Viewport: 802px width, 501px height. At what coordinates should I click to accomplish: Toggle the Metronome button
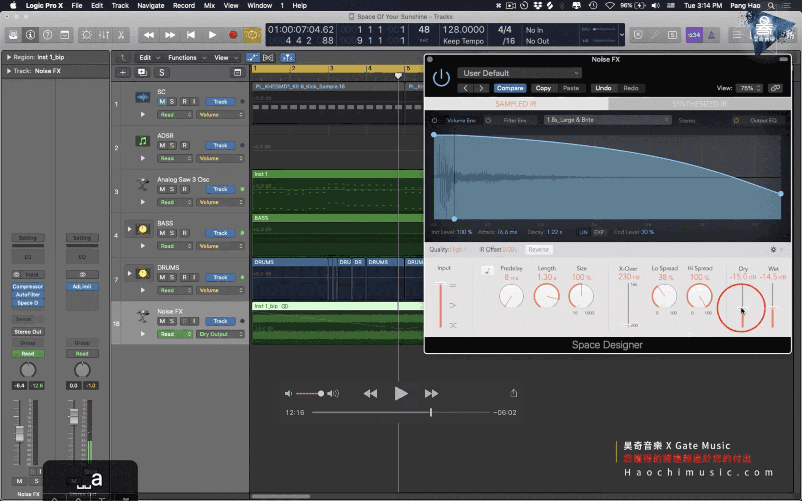711,35
